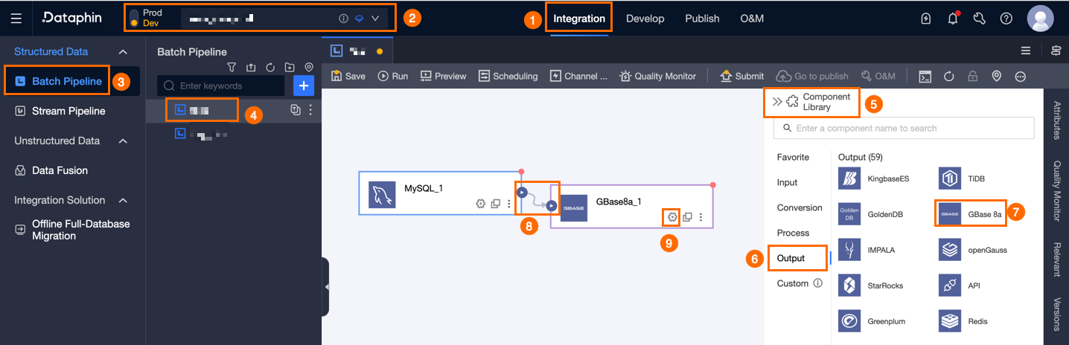Select Process component category
This screenshot has width=1069, height=345.
click(x=793, y=233)
